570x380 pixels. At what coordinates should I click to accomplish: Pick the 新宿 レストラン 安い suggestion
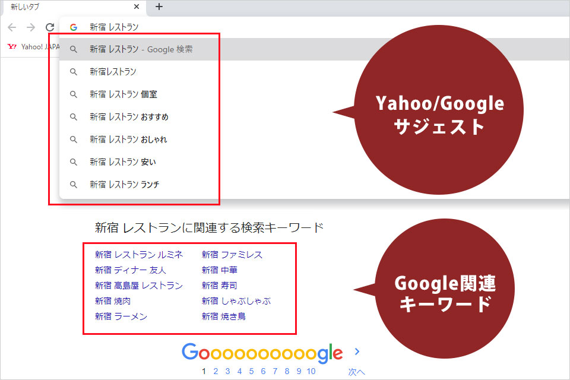123,162
